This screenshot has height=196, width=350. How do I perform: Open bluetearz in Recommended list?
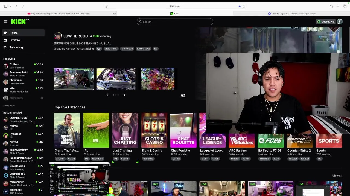(23, 191)
